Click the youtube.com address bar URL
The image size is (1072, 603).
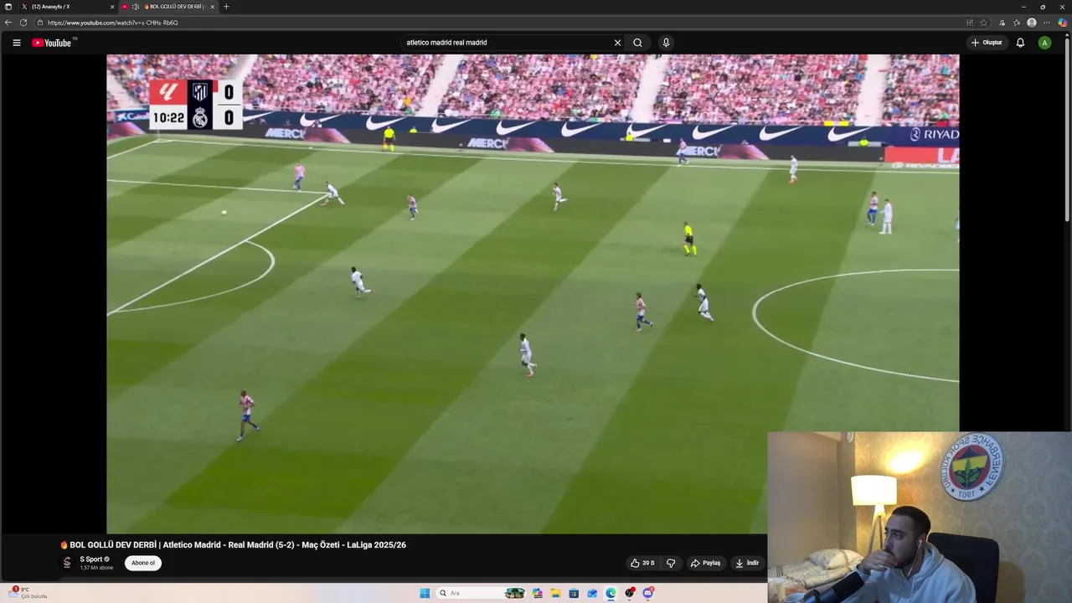113,23
